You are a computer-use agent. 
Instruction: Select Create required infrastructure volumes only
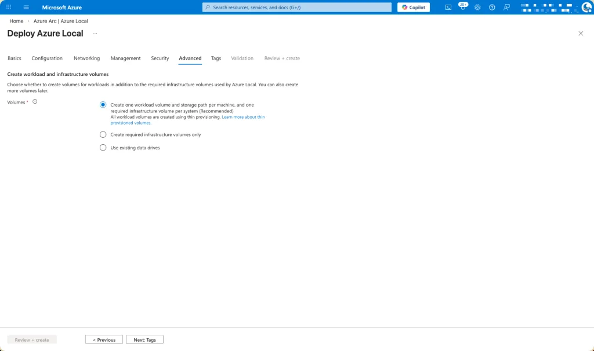(x=103, y=134)
